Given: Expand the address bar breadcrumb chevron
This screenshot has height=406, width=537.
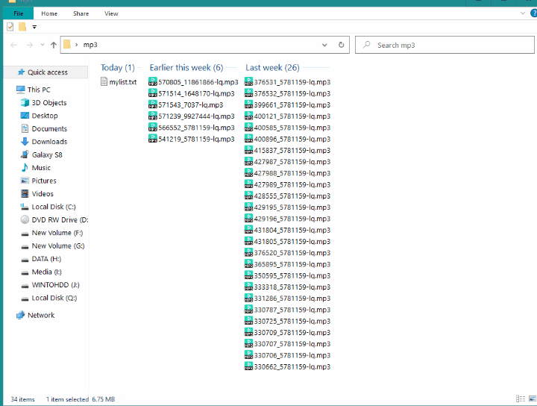Looking at the screenshot, I should [x=76, y=45].
